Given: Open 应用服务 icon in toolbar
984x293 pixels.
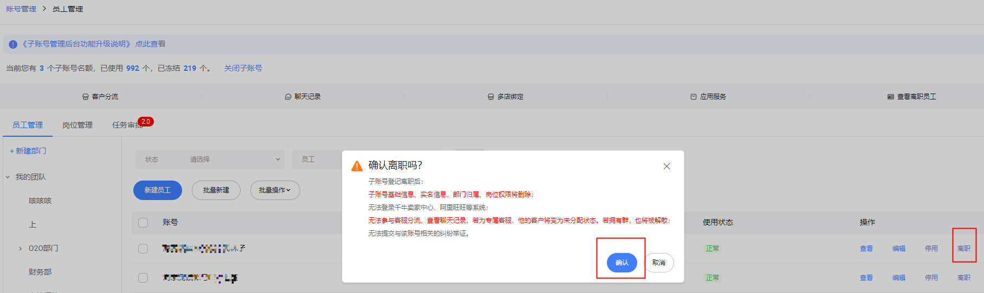Looking at the screenshot, I should tap(694, 97).
